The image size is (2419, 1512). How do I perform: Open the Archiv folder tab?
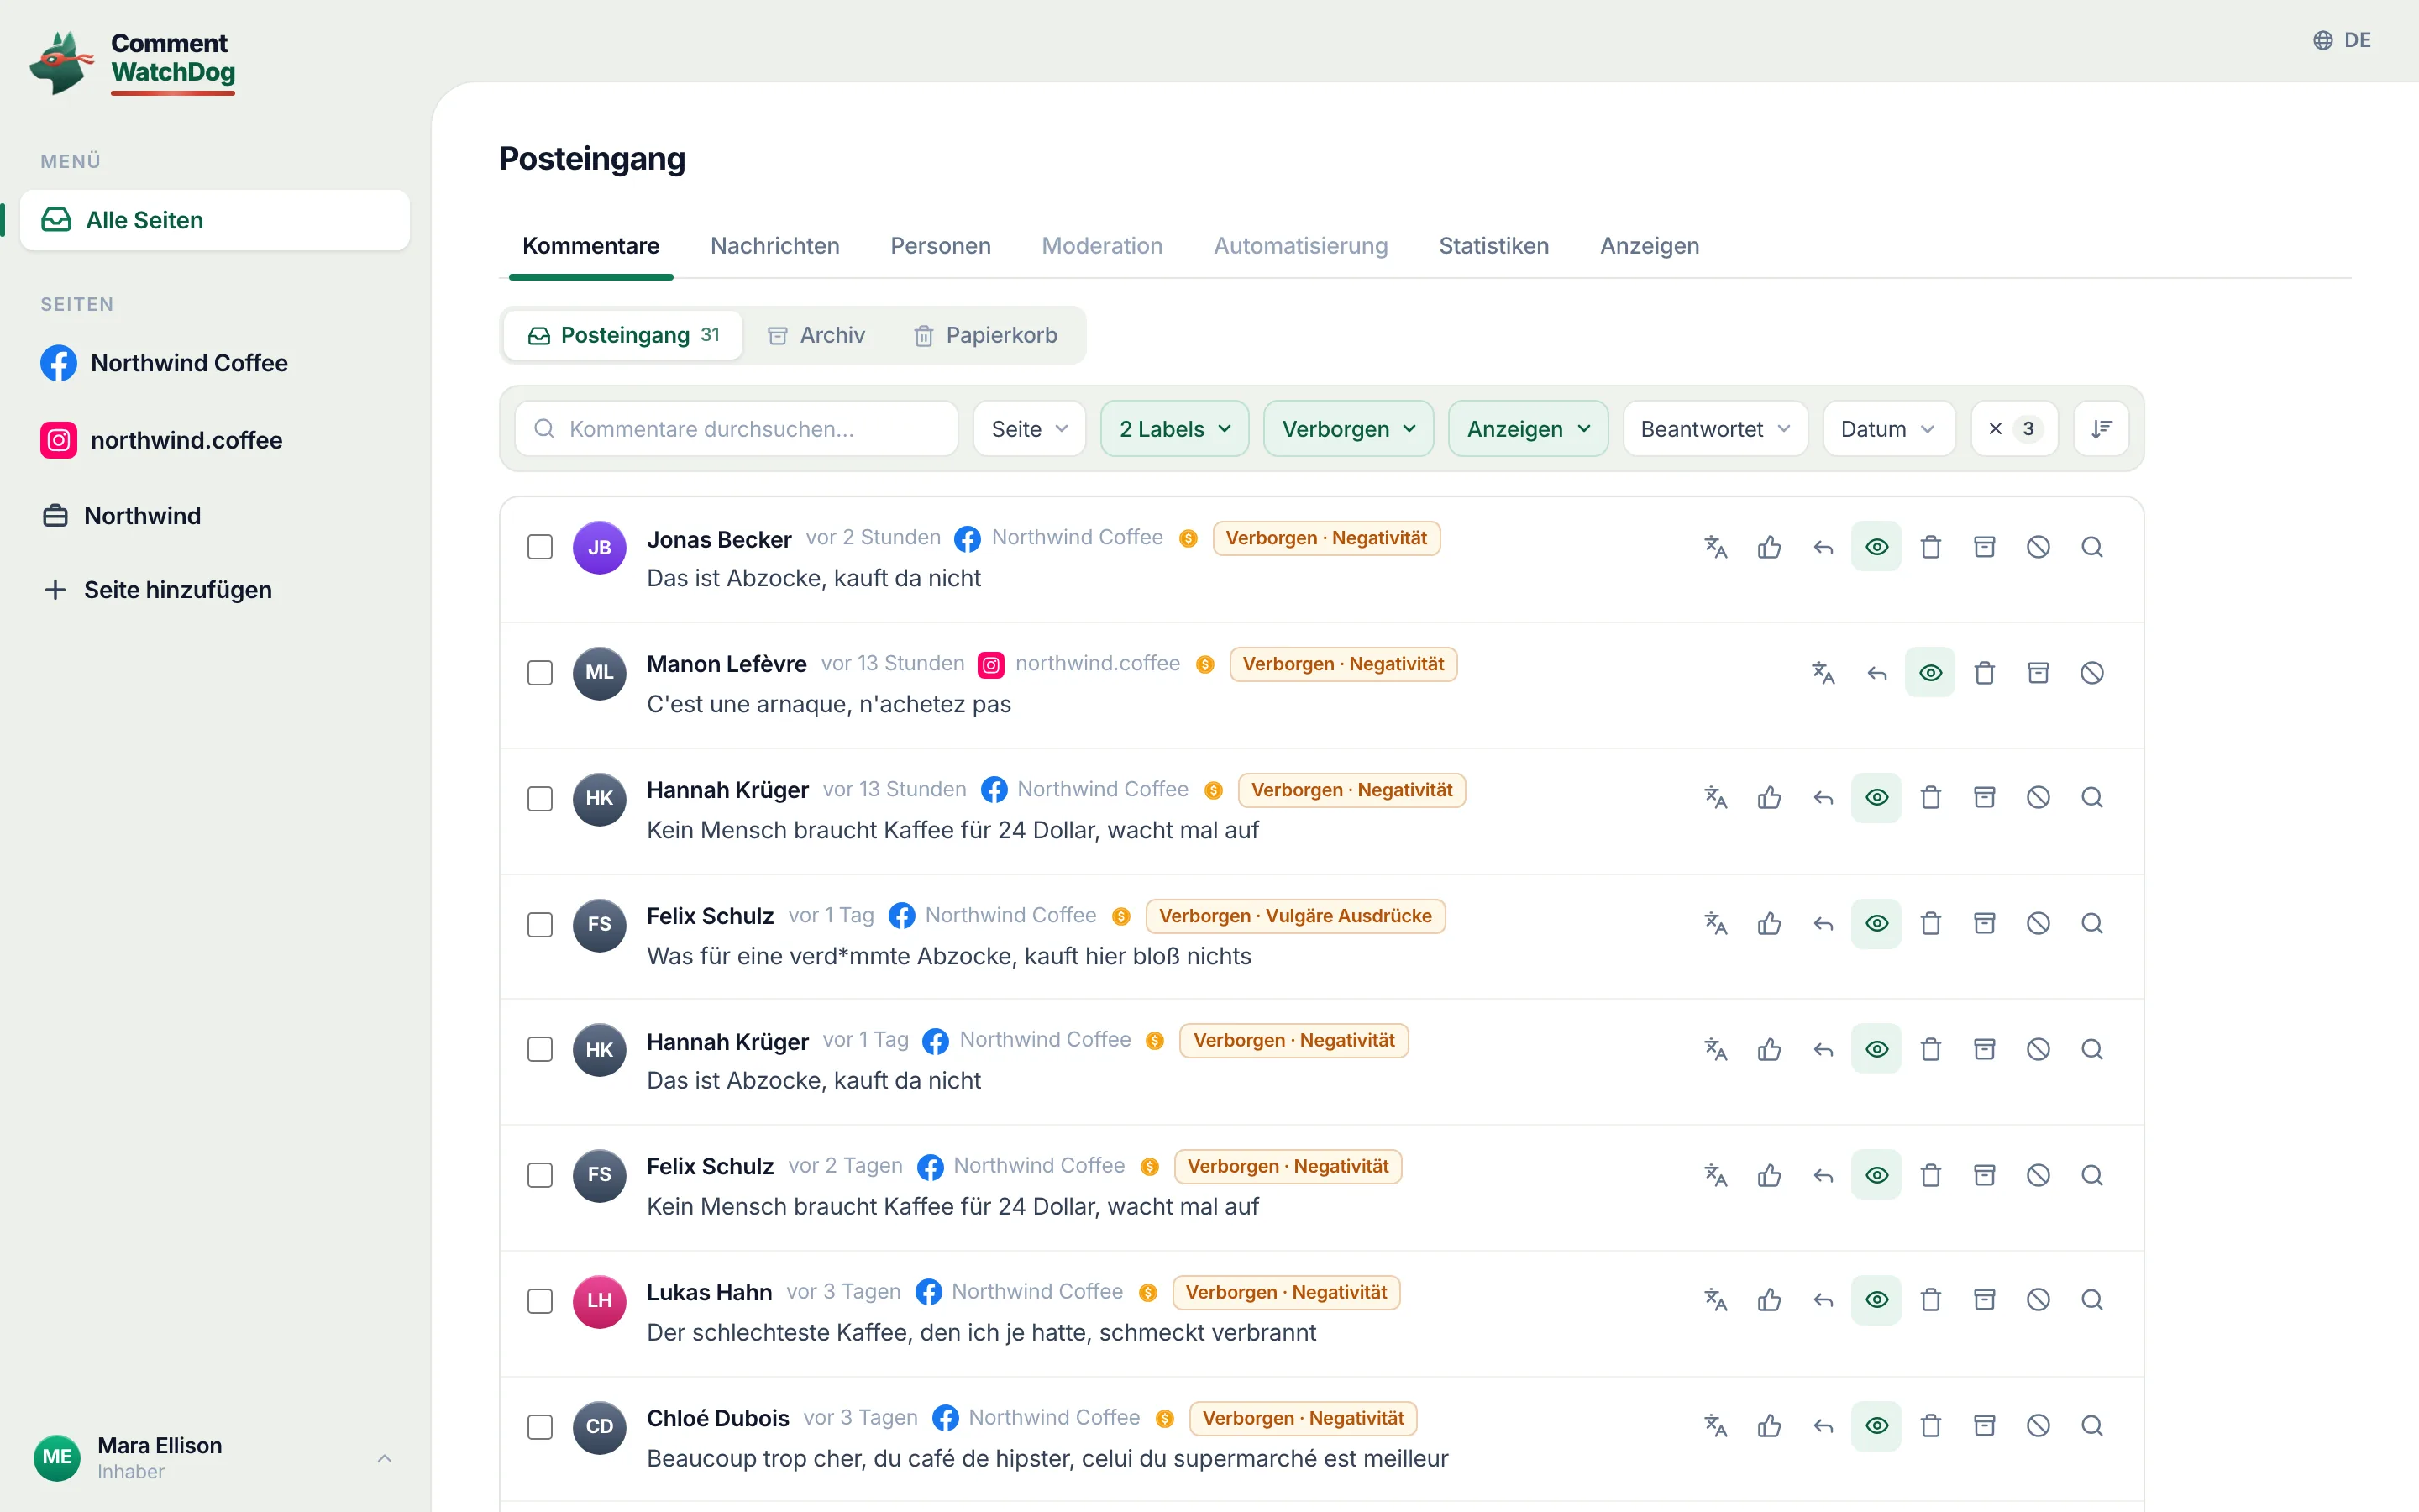[x=816, y=335]
